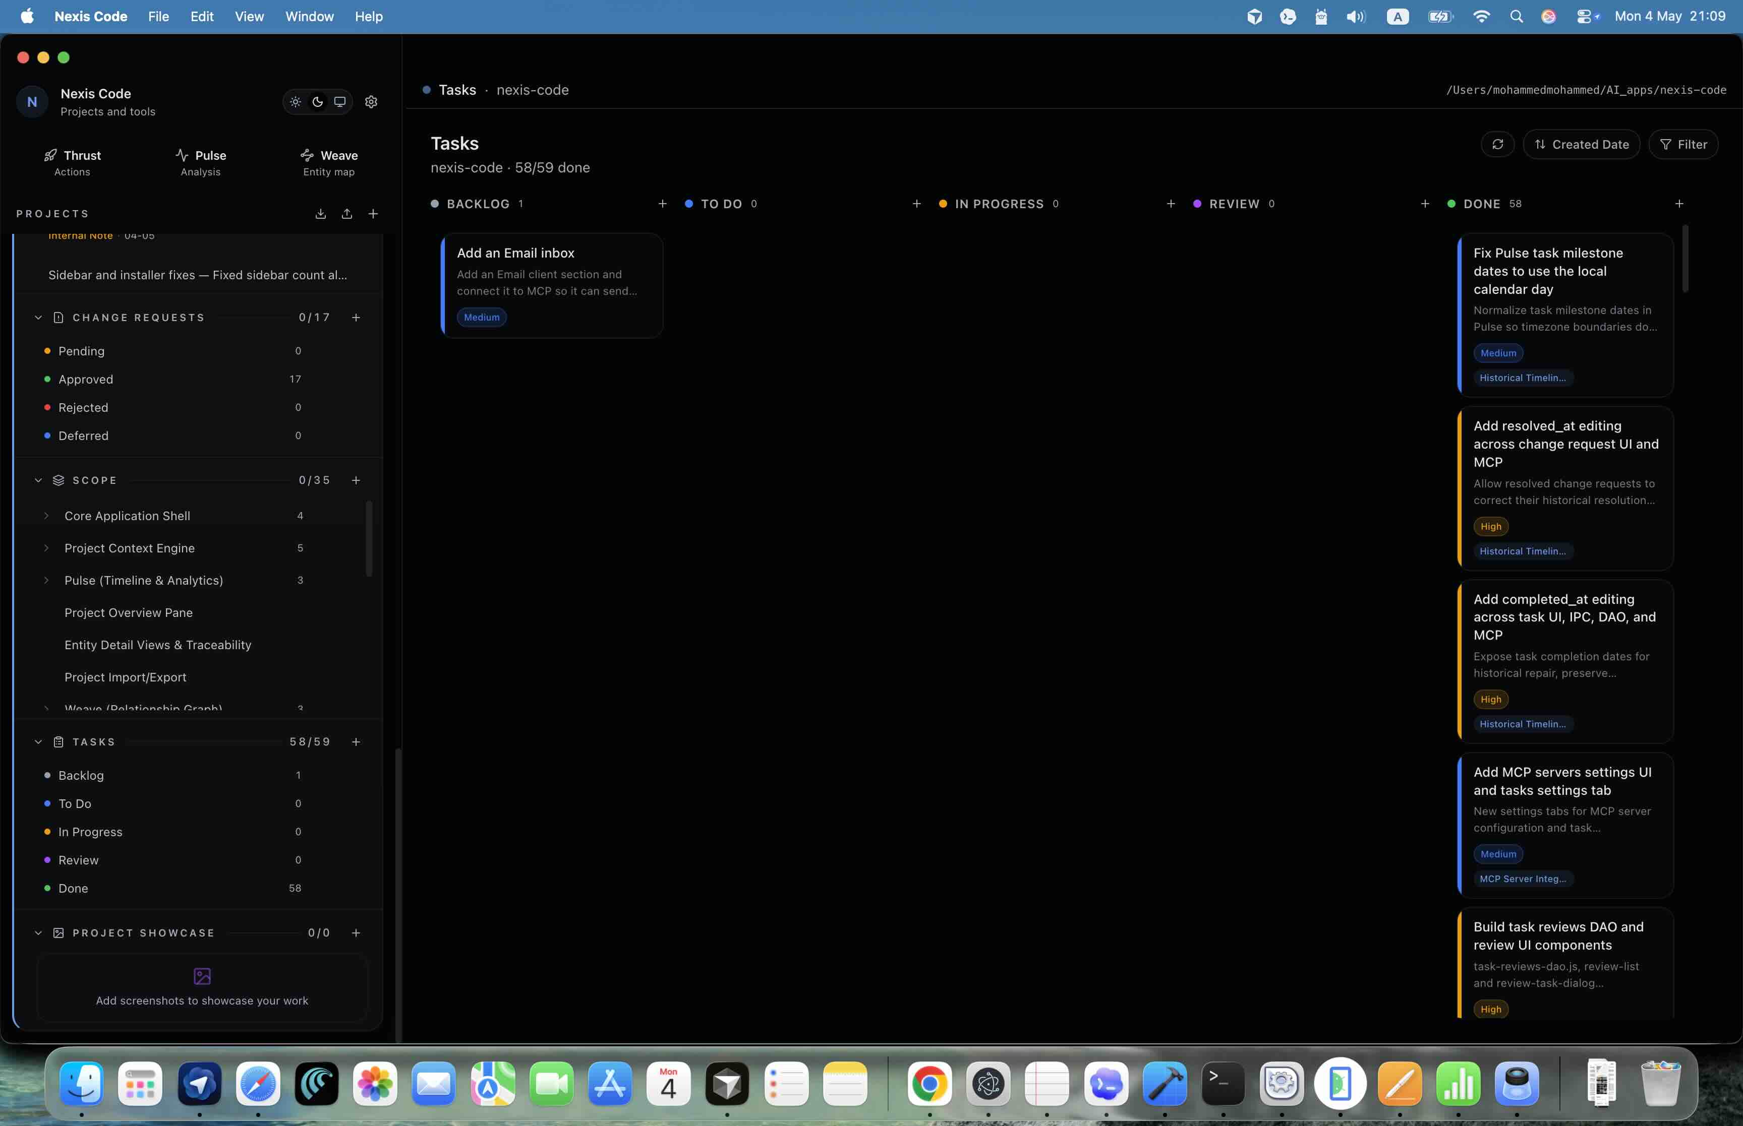Open the 'Sidebar and installer fixes' note
Viewport: 1743px width, 1126px height.
[x=198, y=275]
